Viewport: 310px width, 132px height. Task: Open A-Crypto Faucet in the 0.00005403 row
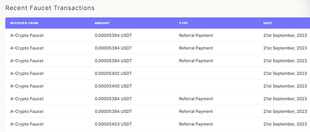(27, 124)
